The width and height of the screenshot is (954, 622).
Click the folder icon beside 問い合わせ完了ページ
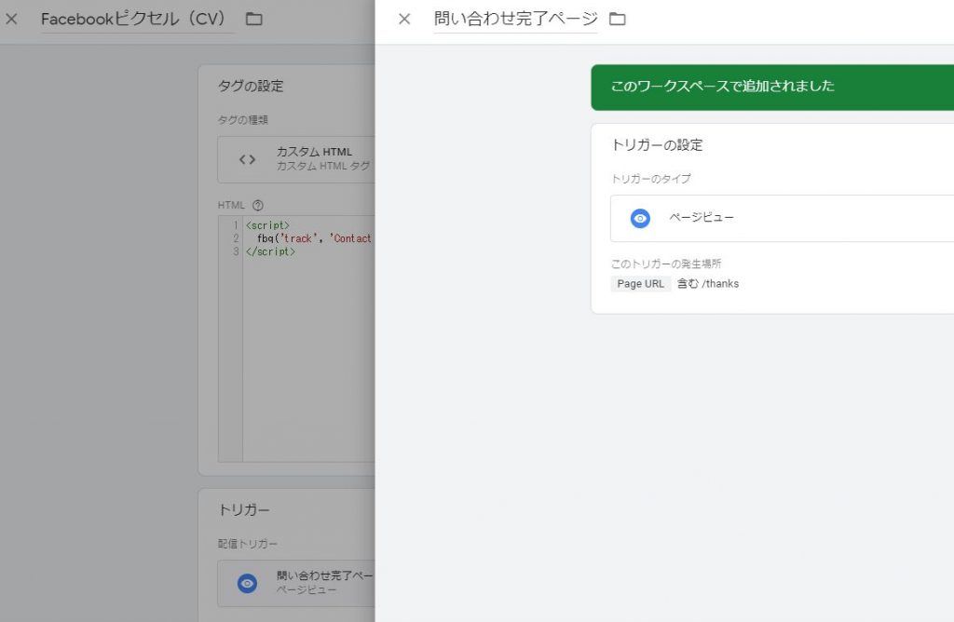(x=617, y=18)
